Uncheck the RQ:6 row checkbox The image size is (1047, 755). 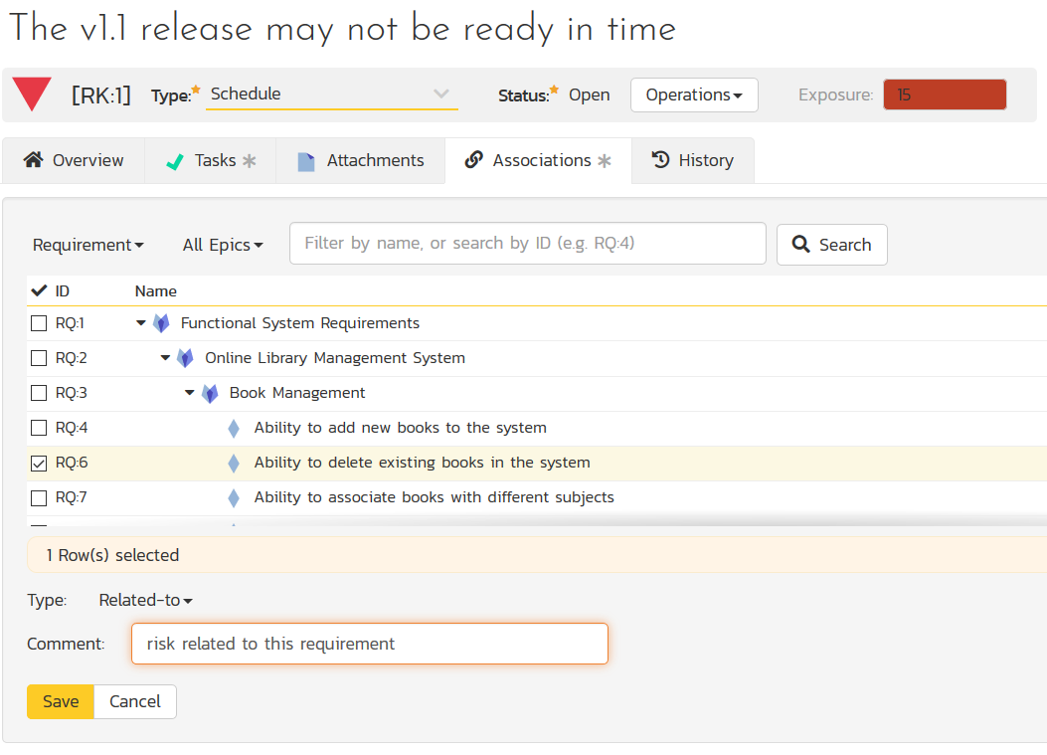(39, 463)
